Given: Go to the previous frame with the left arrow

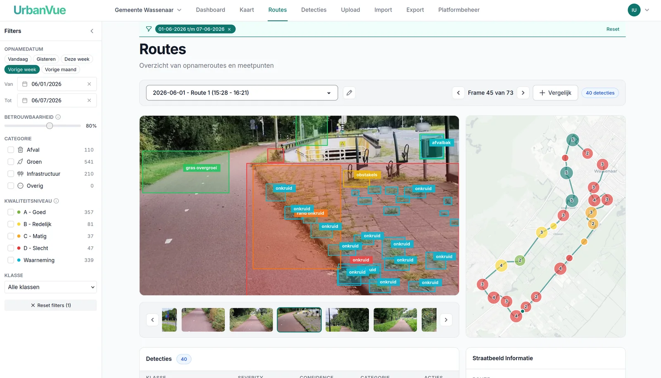Looking at the screenshot, I should pos(458,93).
